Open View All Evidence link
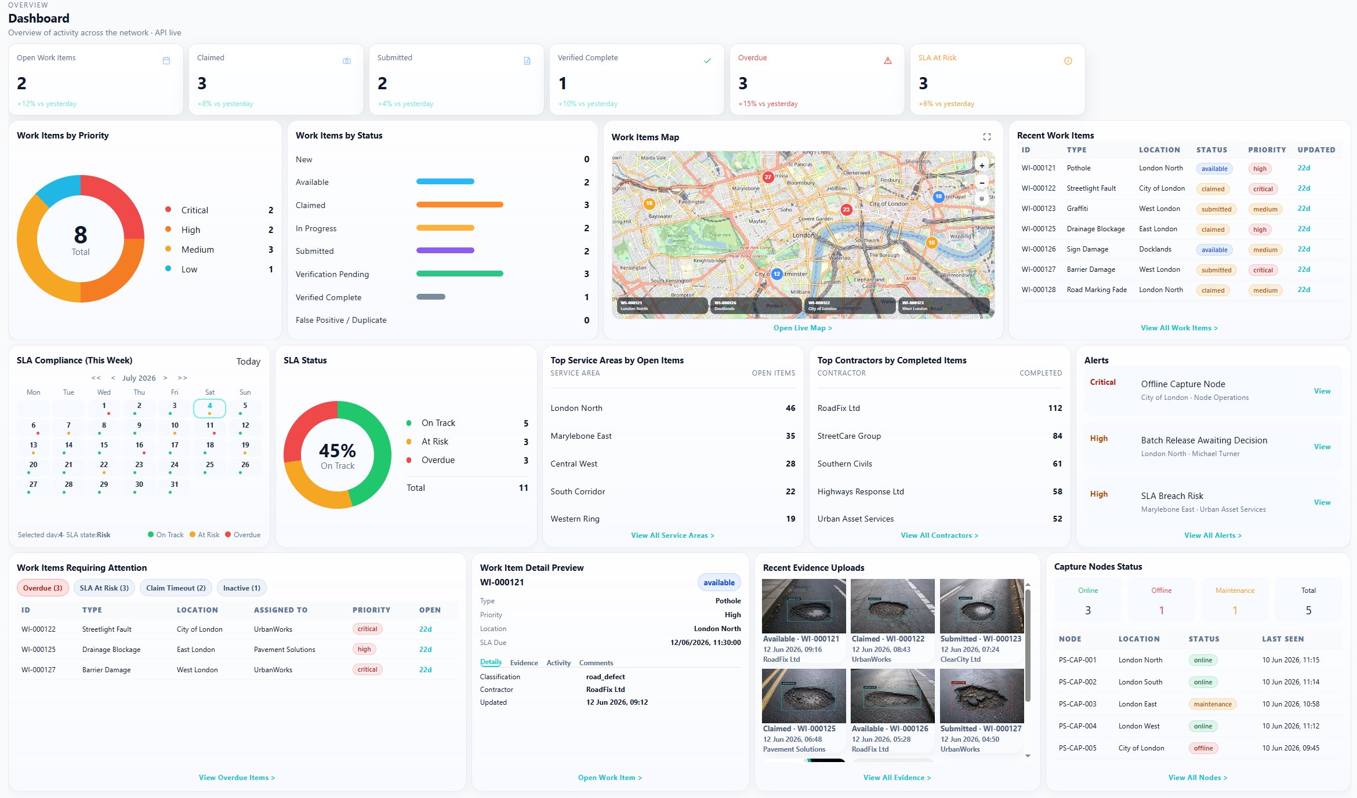The width and height of the screenshot is (1357, 798). point(897,778)
